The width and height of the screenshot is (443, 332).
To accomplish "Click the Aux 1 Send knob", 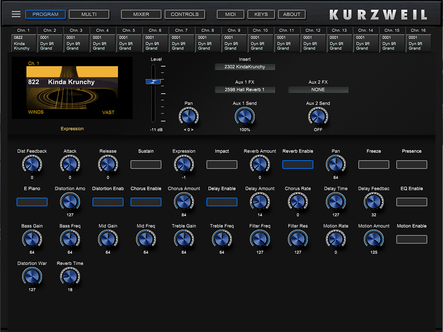I will coord(245,116).
